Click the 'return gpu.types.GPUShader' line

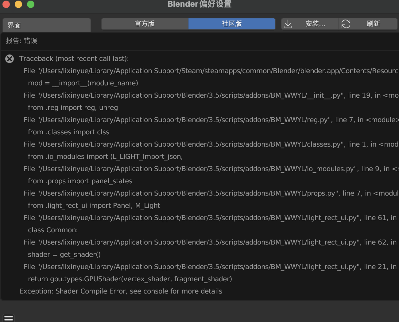[130, 279]
